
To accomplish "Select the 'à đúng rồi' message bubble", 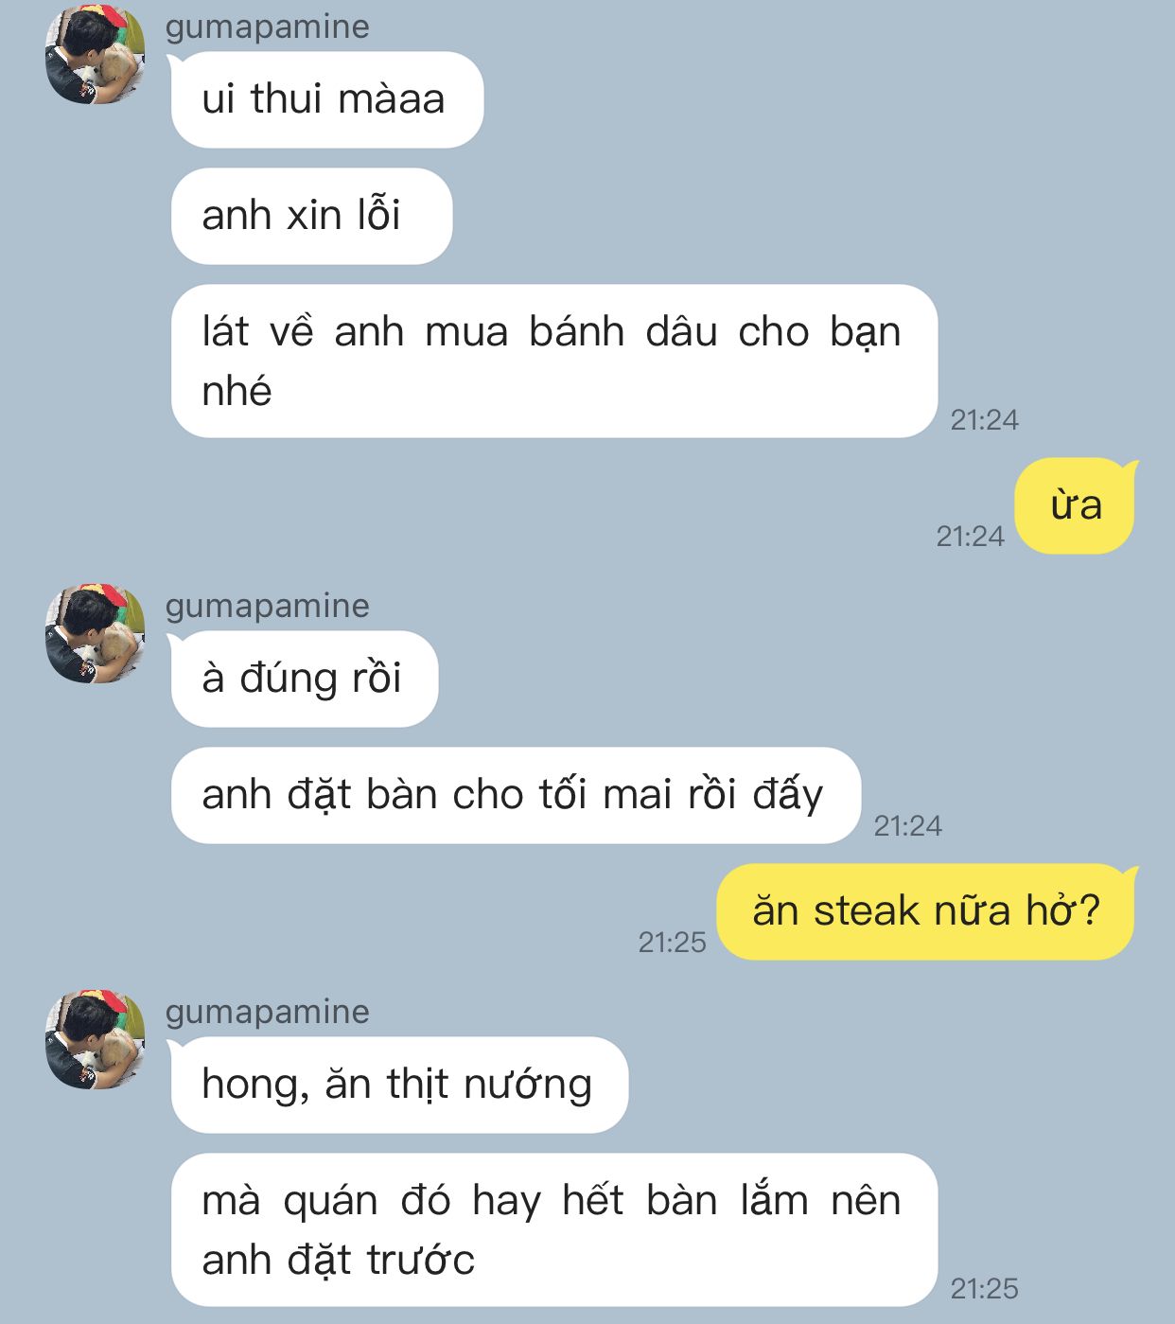I will 304,679.
